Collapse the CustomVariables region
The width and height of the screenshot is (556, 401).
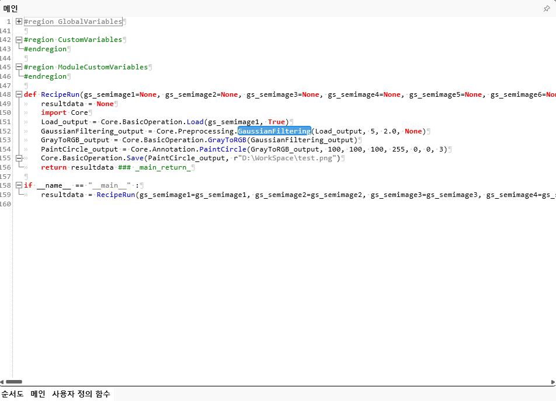click(x=19, y=40)
